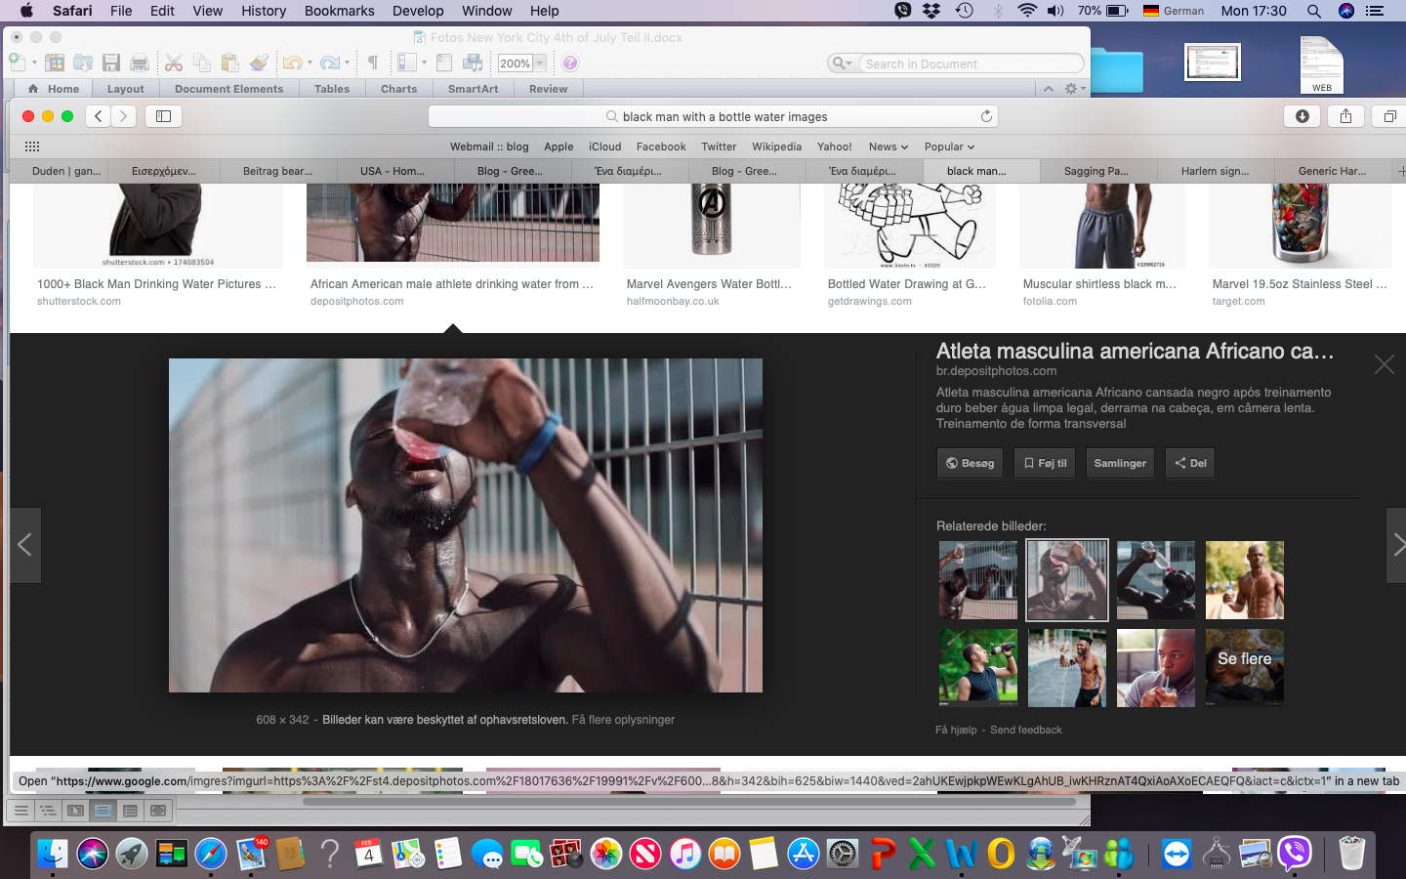Show all tabs overview icon
The image size is (1406, 879).
pos(1388,116)
